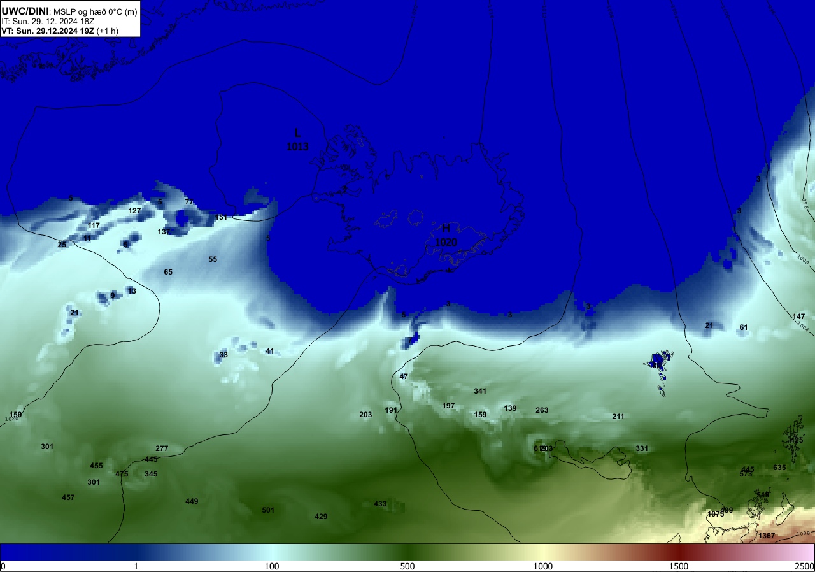815x572 pixels.
Task: Select the '331' height value
Action: click(x=642, y=448)
